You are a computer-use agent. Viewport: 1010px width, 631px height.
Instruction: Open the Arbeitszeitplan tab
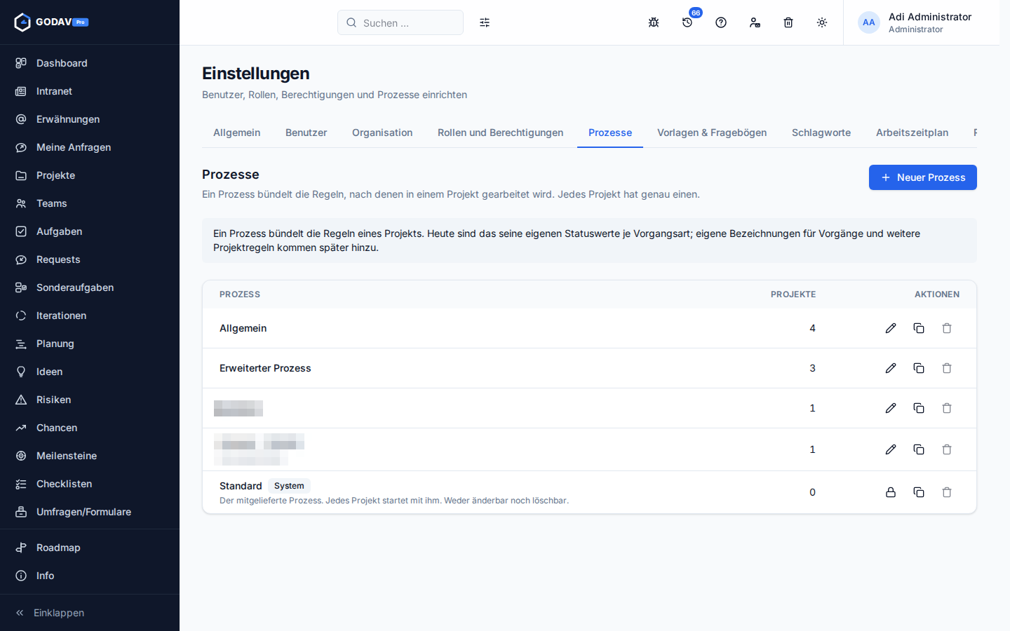click(x=912, y=133)
